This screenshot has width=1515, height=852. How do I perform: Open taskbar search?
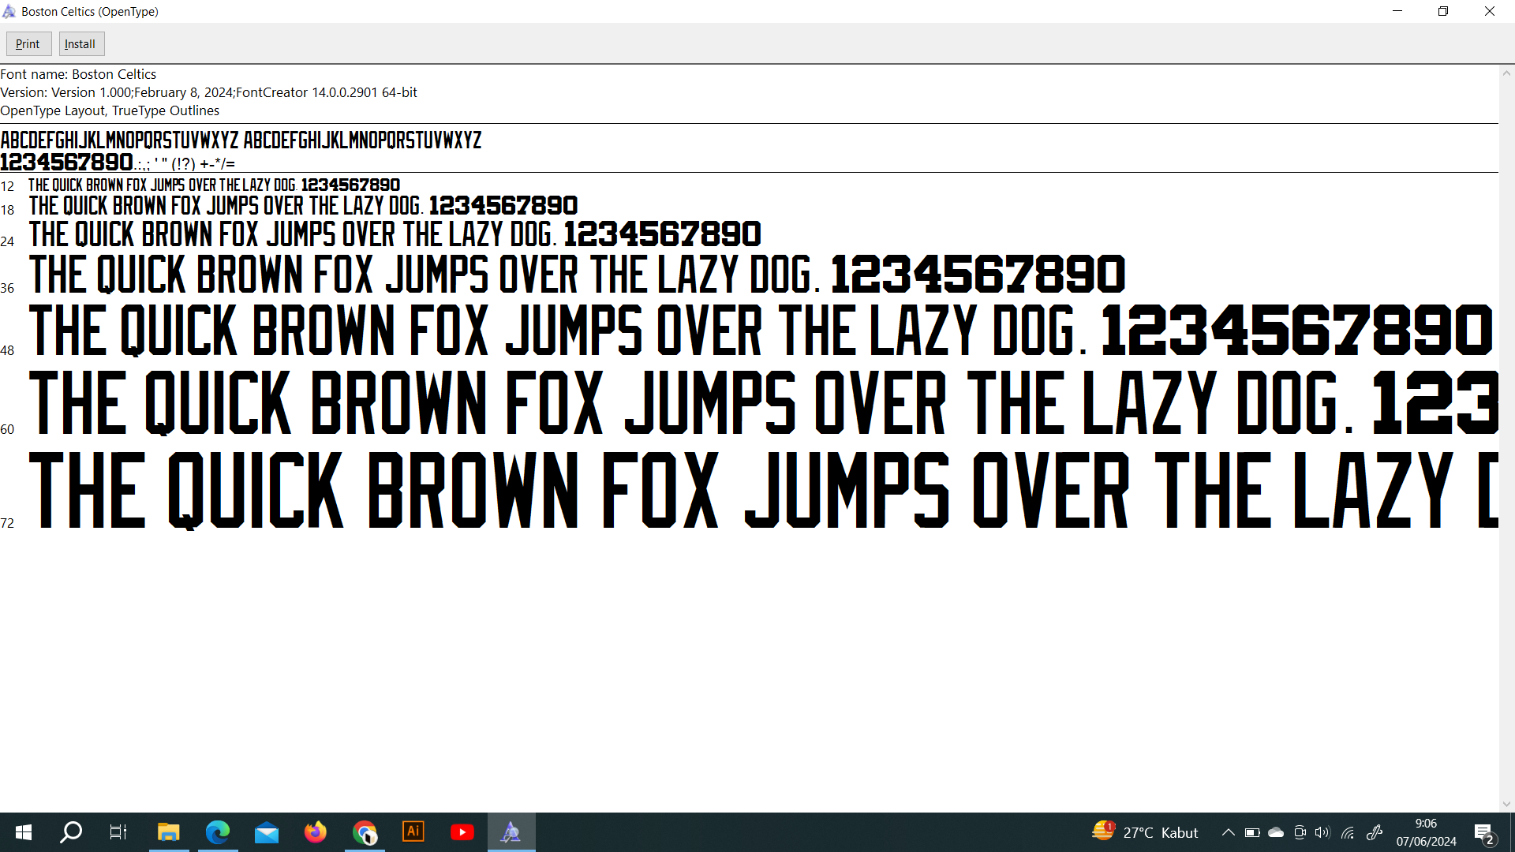coord(71,832)
